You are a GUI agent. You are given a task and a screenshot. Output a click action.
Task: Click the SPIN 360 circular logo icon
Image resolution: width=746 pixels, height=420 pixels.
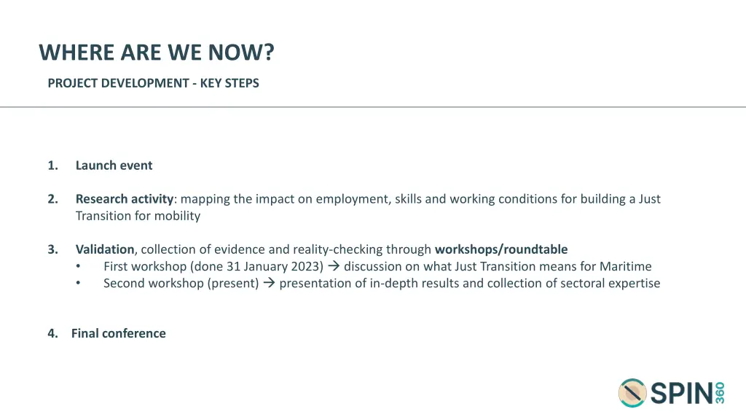632,393
